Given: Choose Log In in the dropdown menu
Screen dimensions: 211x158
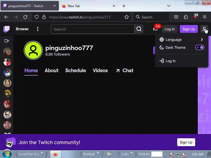Looking at the screenshot, I should [181, 61].
